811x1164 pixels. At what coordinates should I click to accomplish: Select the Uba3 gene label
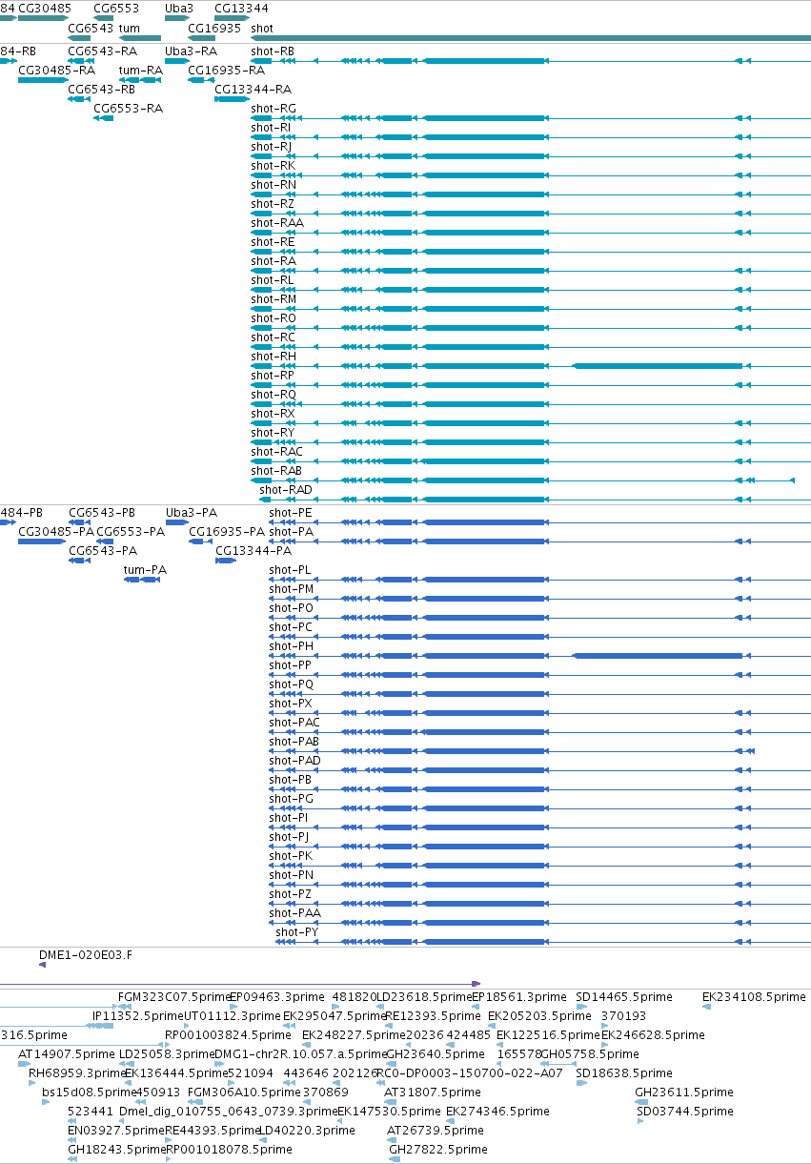pyautogui.click(x=179, y=8)
